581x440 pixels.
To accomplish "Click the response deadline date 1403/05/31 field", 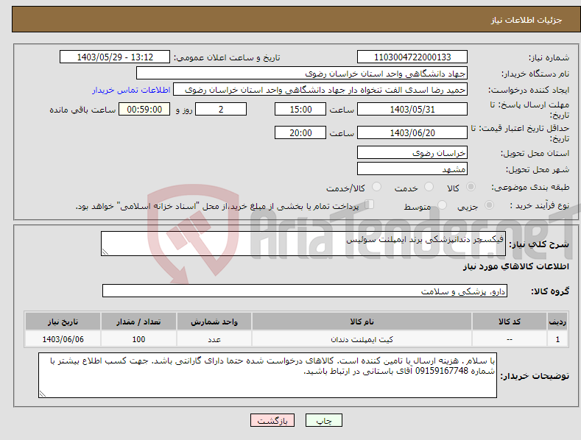I will (x=412, y=109).
